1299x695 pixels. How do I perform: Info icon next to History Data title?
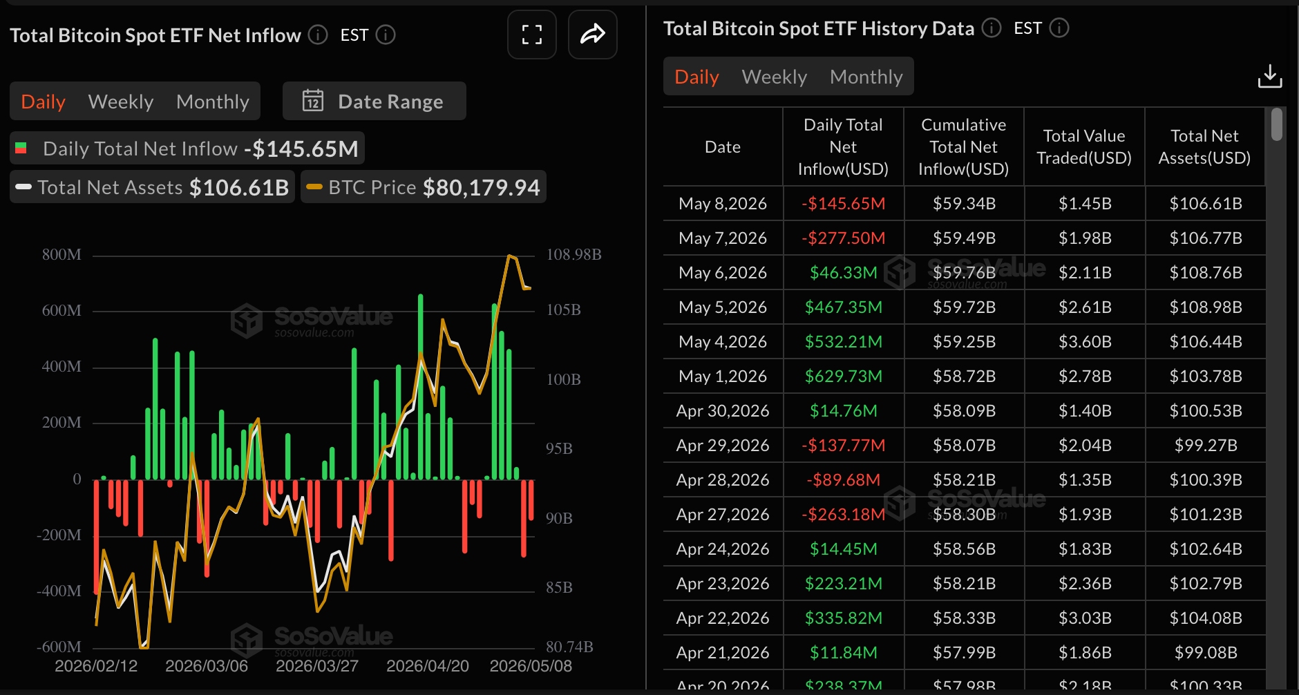click(992, 28)
